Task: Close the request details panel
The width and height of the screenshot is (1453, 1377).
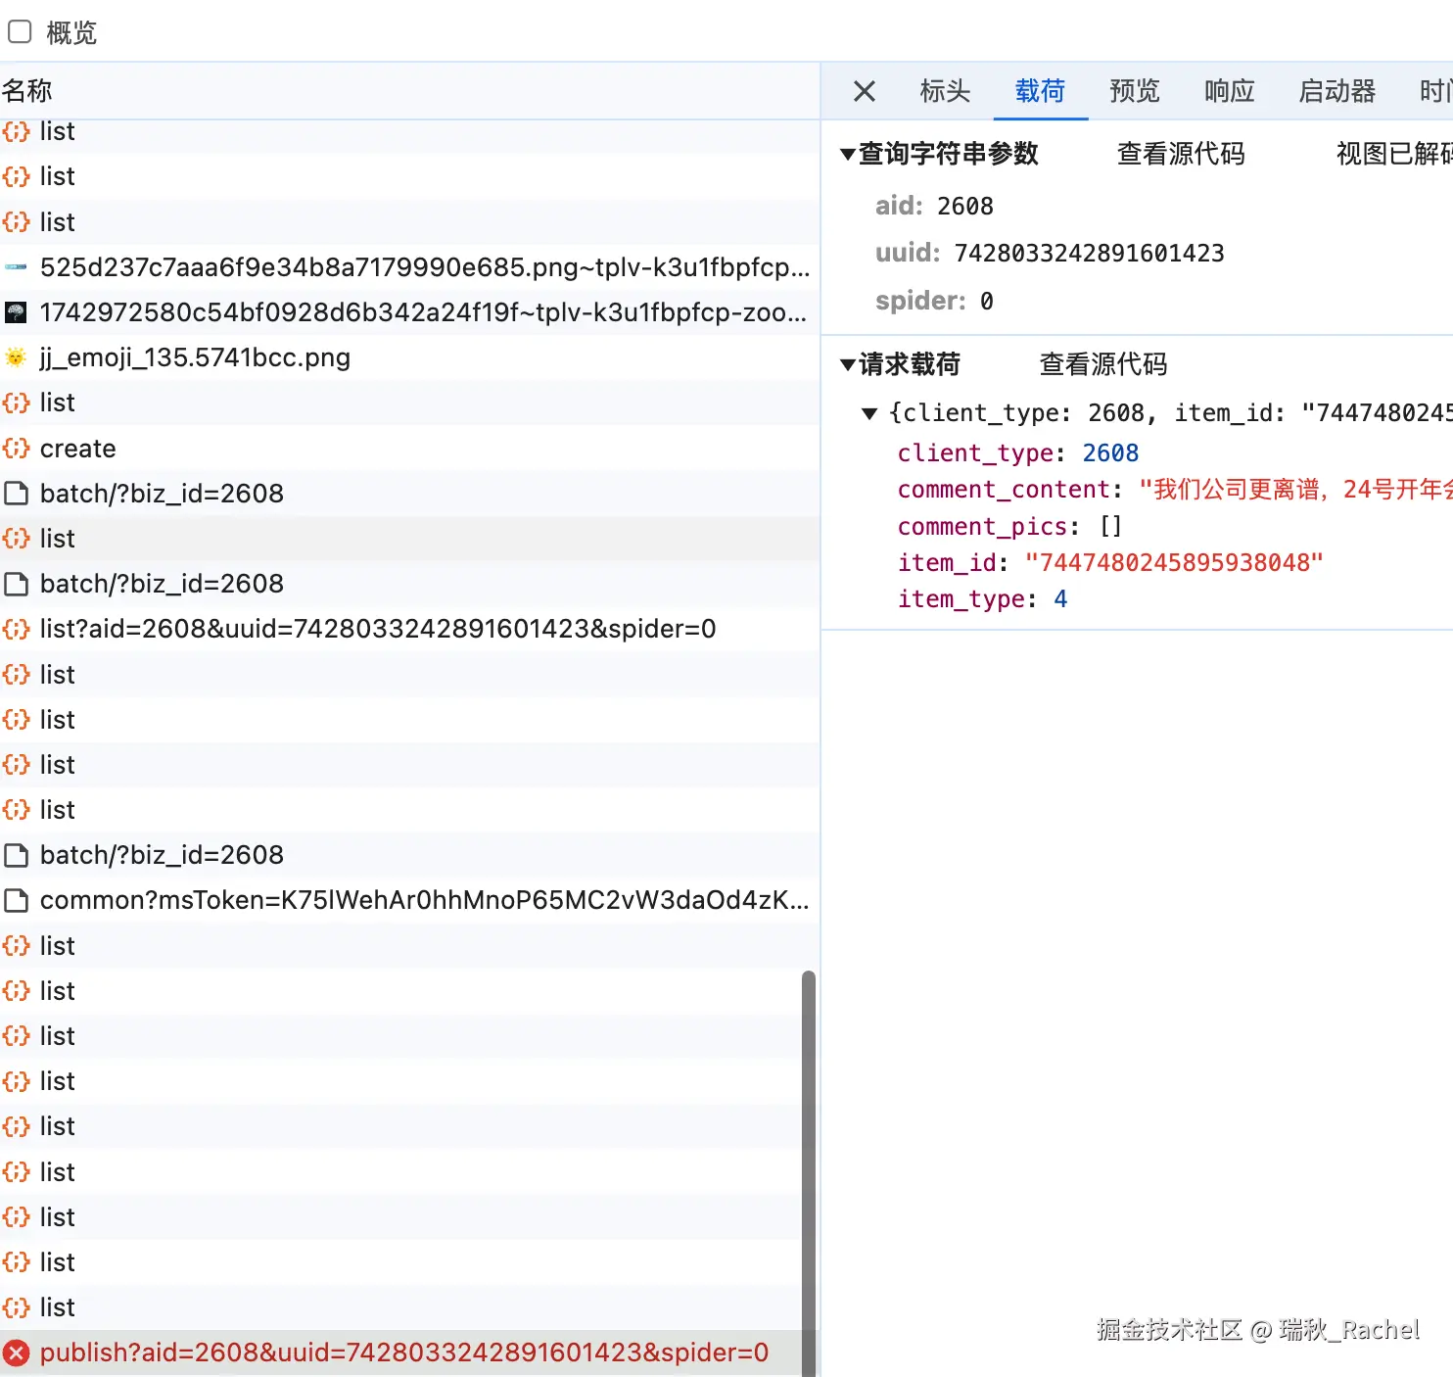Action: pyautogui.click(x=864, y=91)
